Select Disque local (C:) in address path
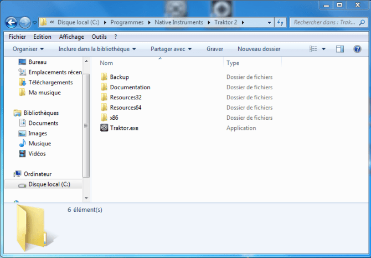The height and width of the screenshot is (258, 371). pos(78,22)
